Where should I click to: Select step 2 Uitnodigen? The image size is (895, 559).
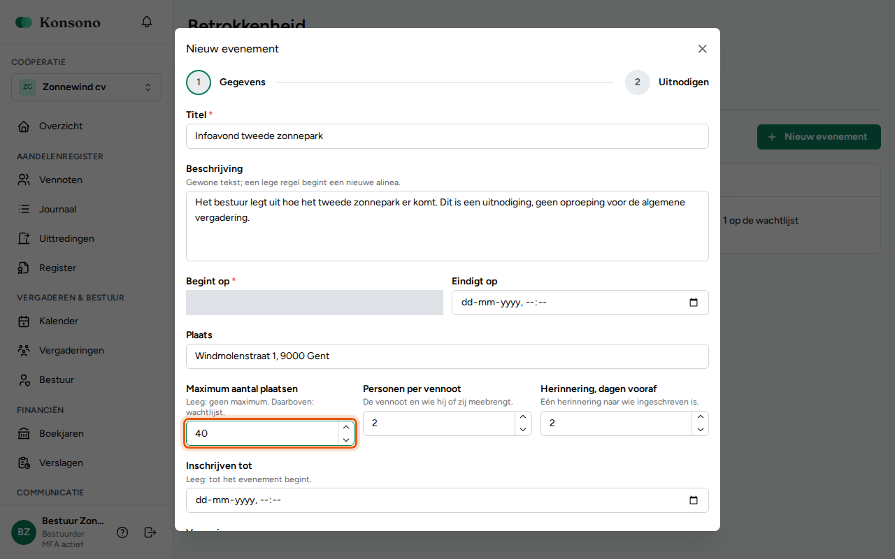pos(667,82)
